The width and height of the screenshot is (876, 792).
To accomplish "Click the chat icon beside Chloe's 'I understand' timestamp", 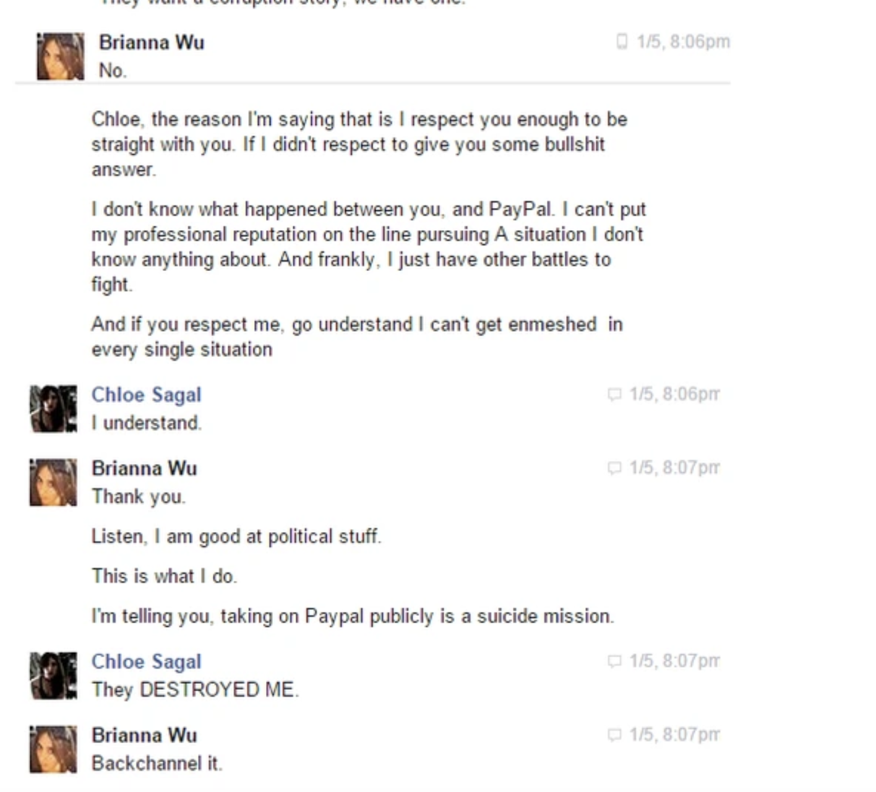I will pyautogui.click(x=614, y=394).
